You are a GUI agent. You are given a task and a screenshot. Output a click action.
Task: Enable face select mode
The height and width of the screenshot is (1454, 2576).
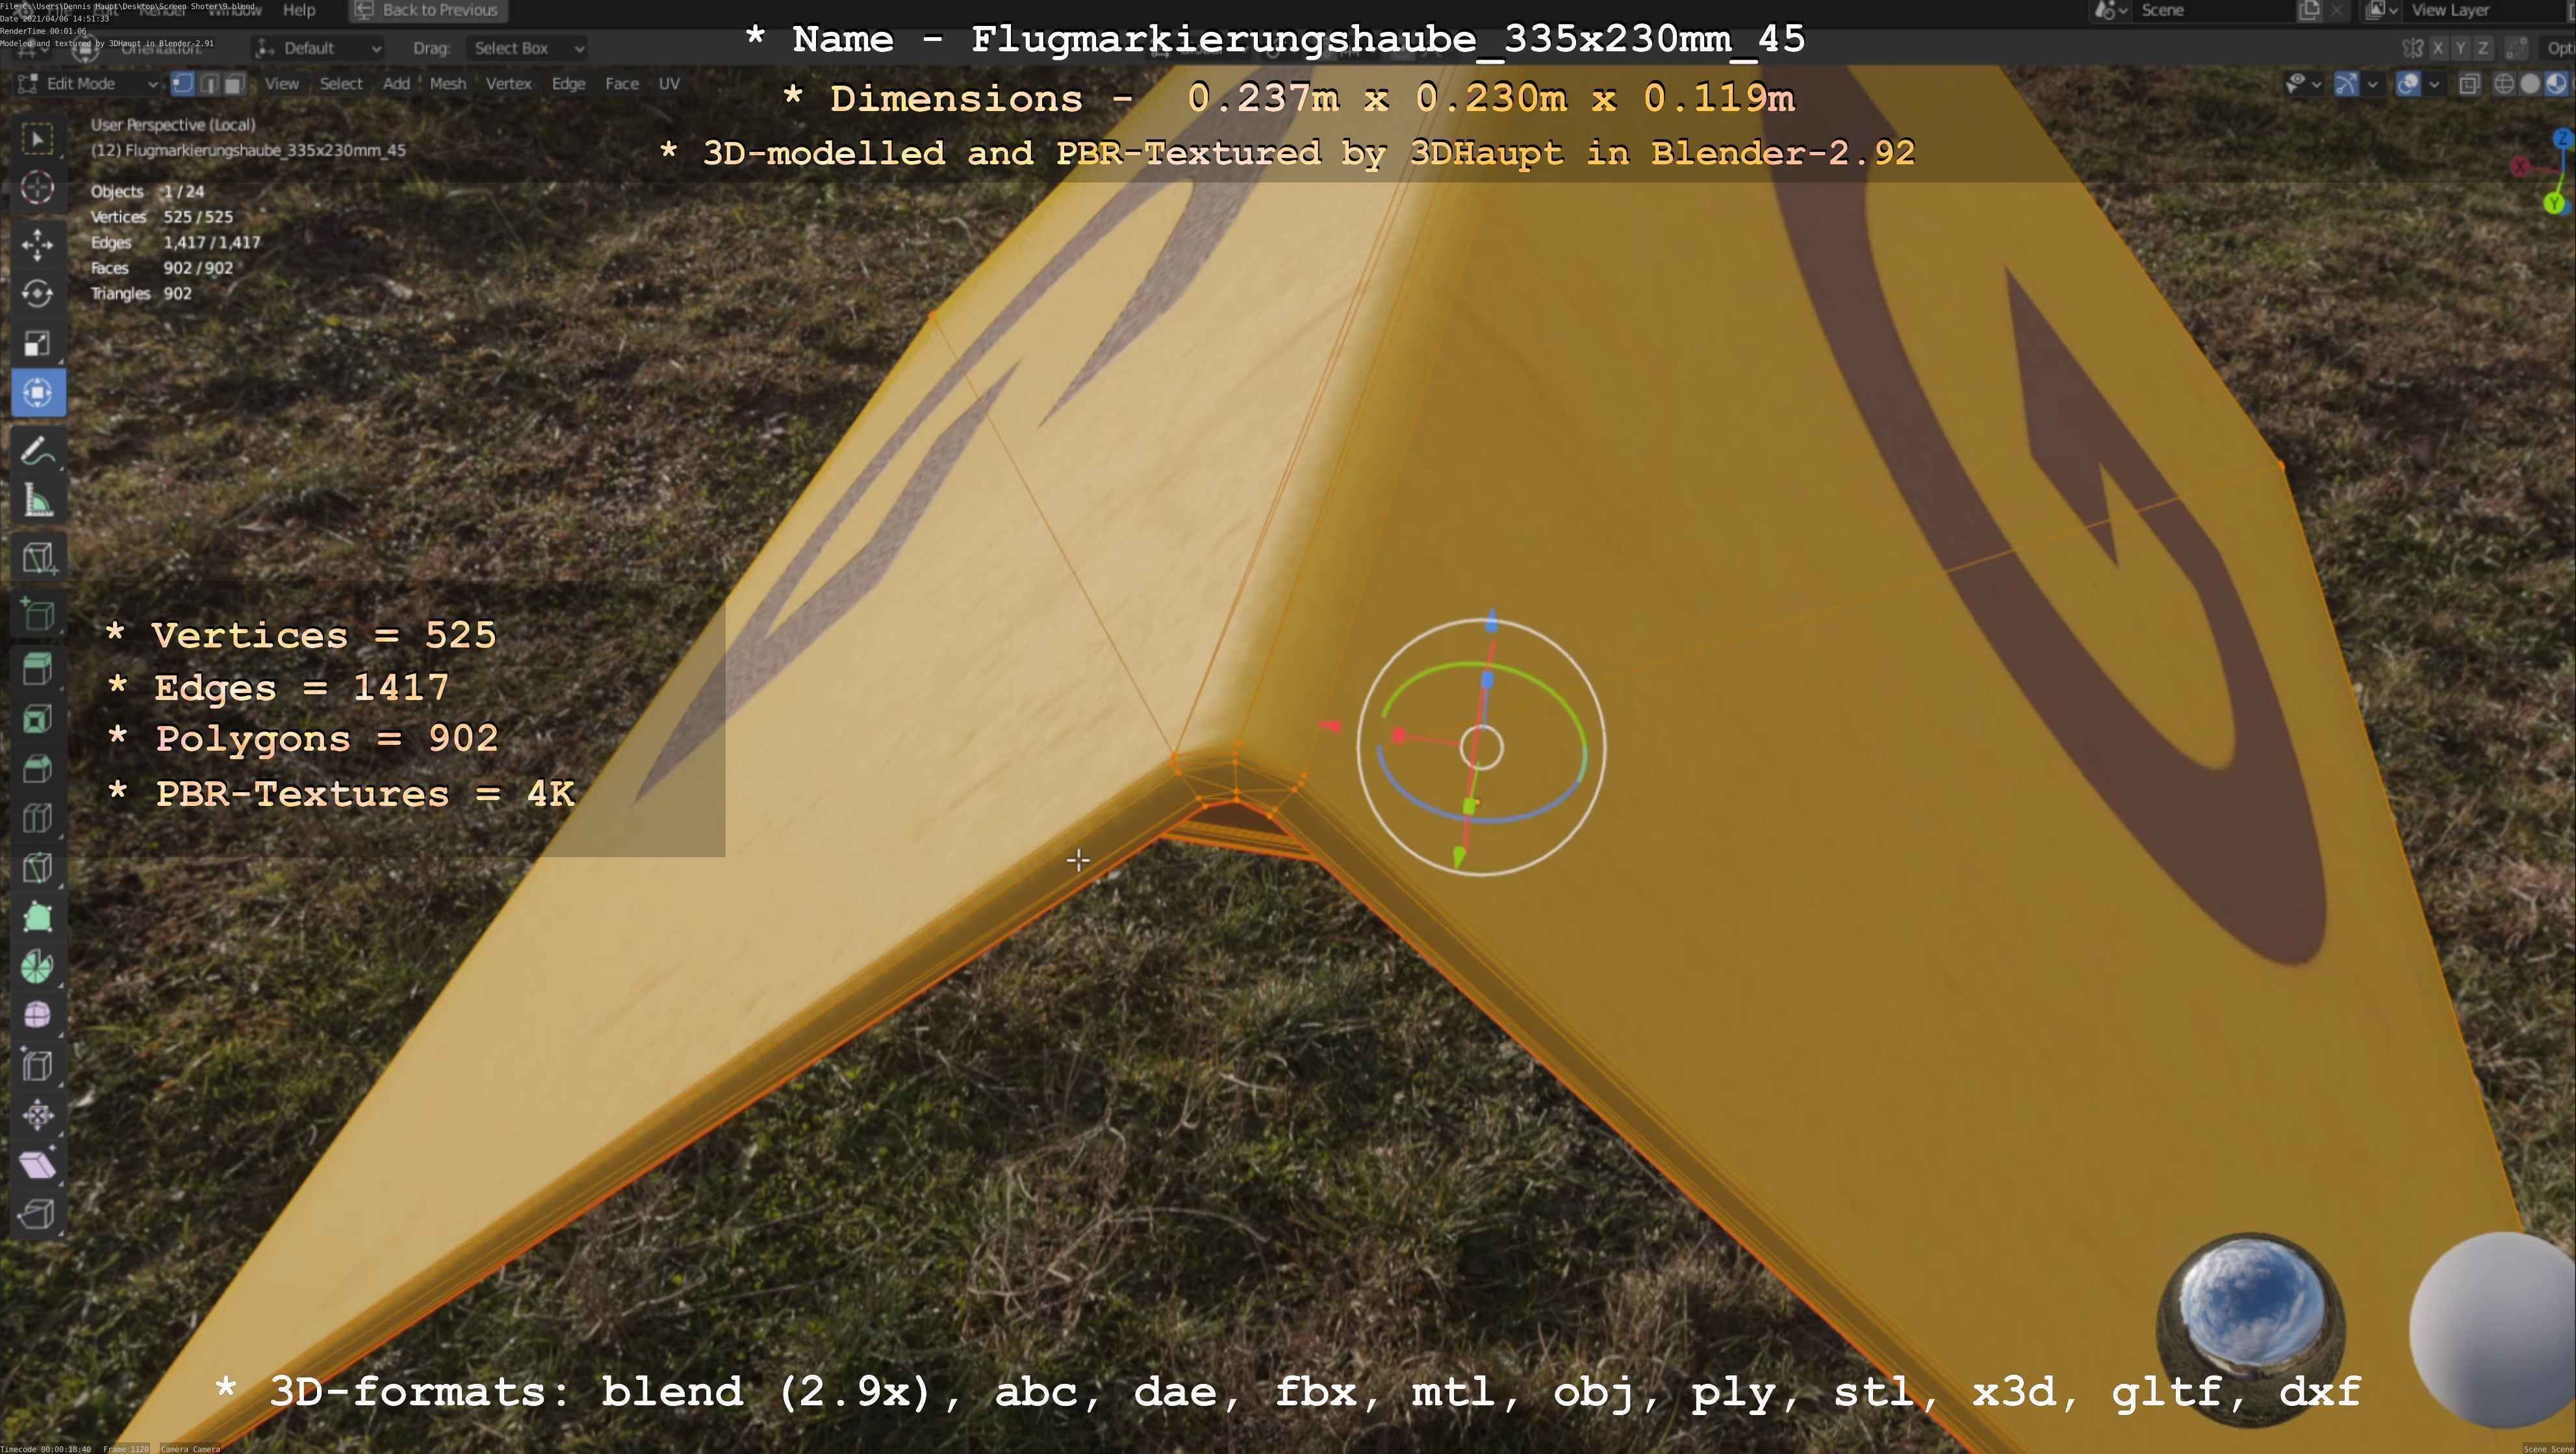[234, 84]
